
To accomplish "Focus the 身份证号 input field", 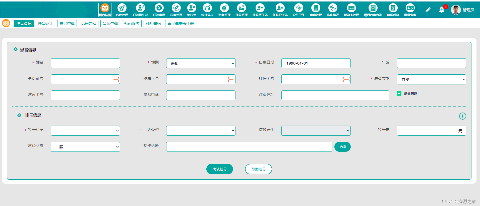I will (85, 79).
